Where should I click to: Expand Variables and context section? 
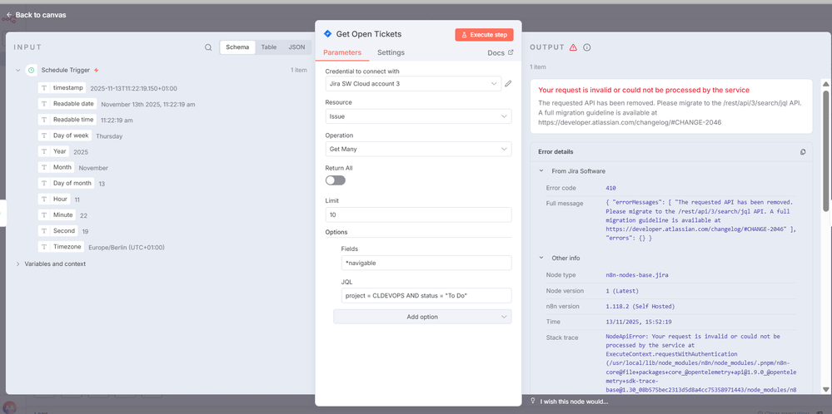click(18, 264)
